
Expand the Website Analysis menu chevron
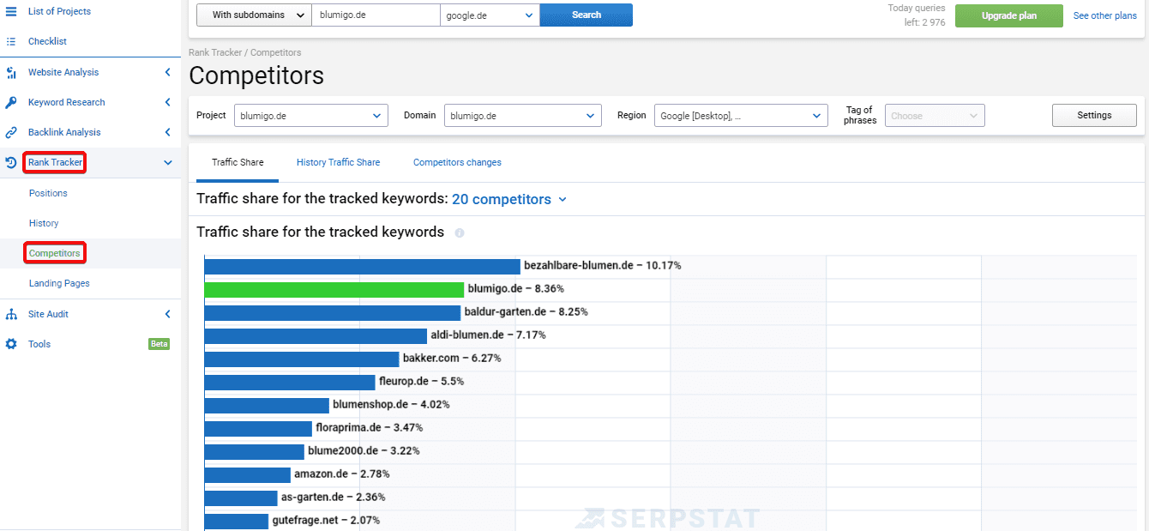click(168, 73)
